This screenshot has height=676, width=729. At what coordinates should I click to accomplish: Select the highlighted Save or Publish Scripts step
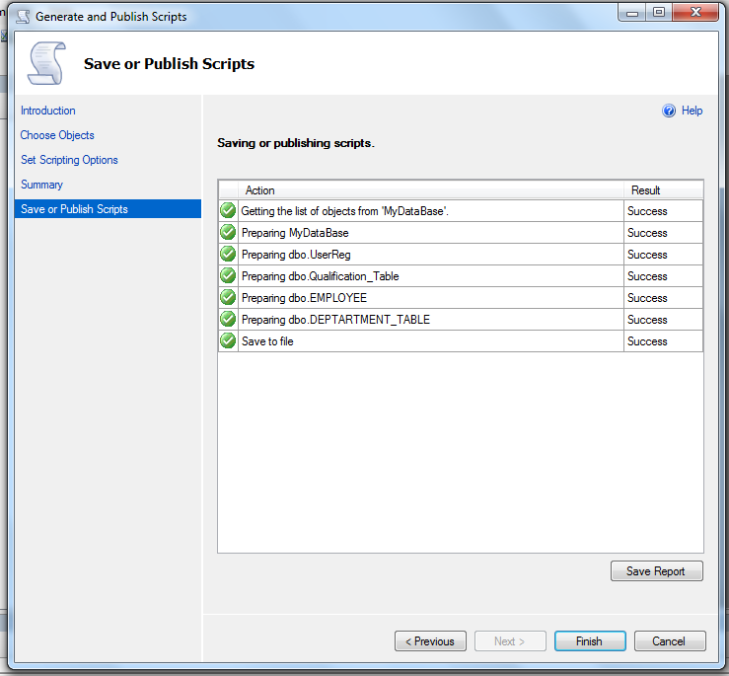tap(108, 209)
